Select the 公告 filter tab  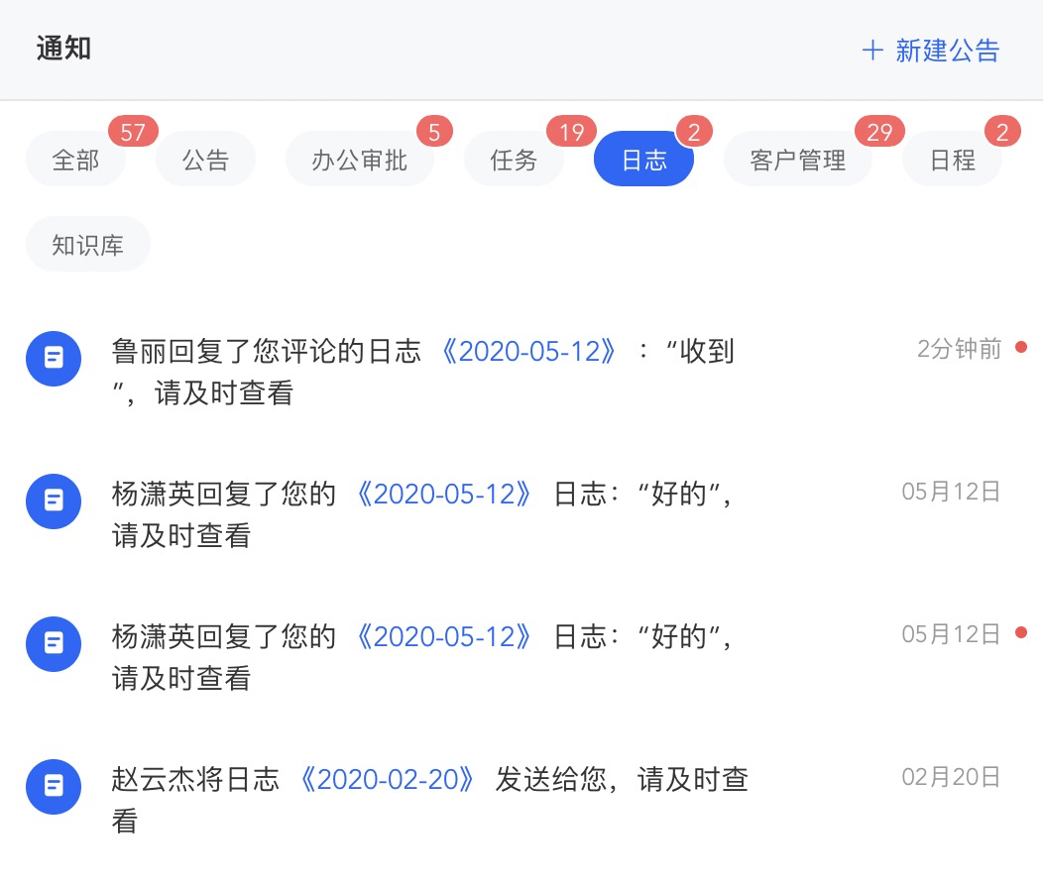click(206, 160)
